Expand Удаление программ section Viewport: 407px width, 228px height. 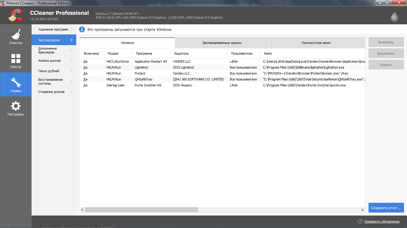[54, 29]
